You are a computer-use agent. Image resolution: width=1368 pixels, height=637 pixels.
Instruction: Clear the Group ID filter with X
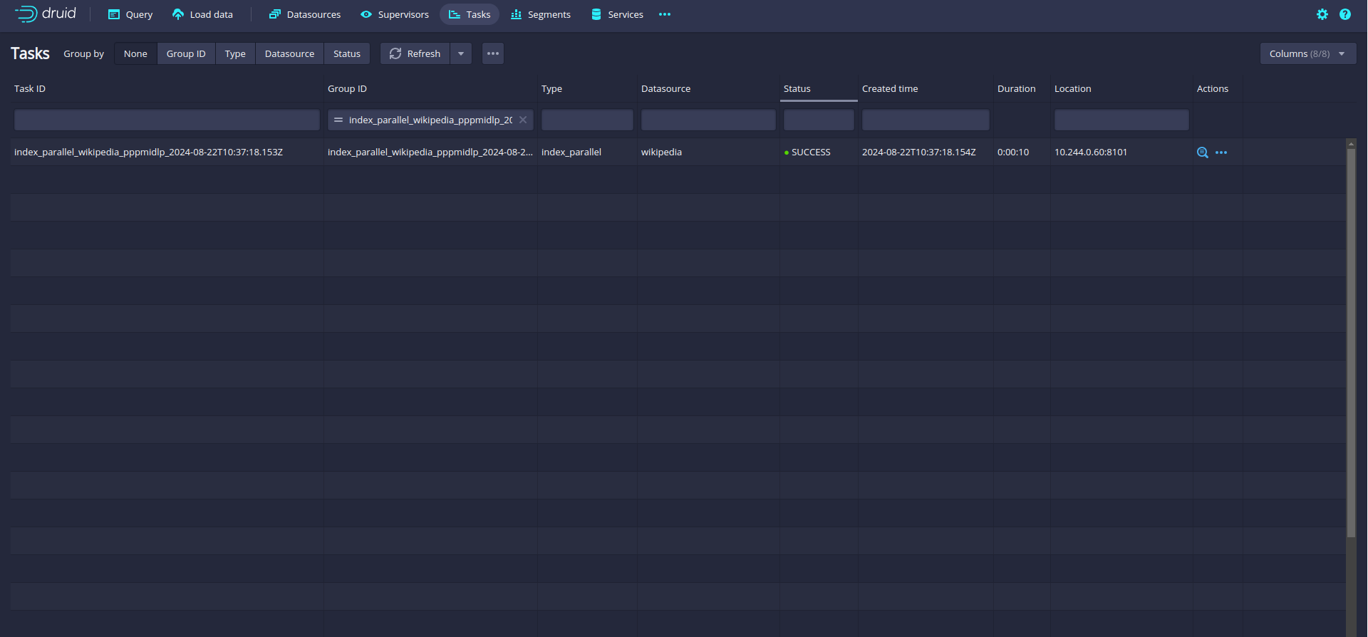click(523, 120)
